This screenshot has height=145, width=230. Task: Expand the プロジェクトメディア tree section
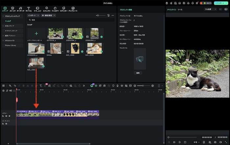3,16
